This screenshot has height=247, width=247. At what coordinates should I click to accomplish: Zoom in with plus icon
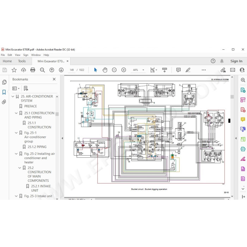(123, 70)
